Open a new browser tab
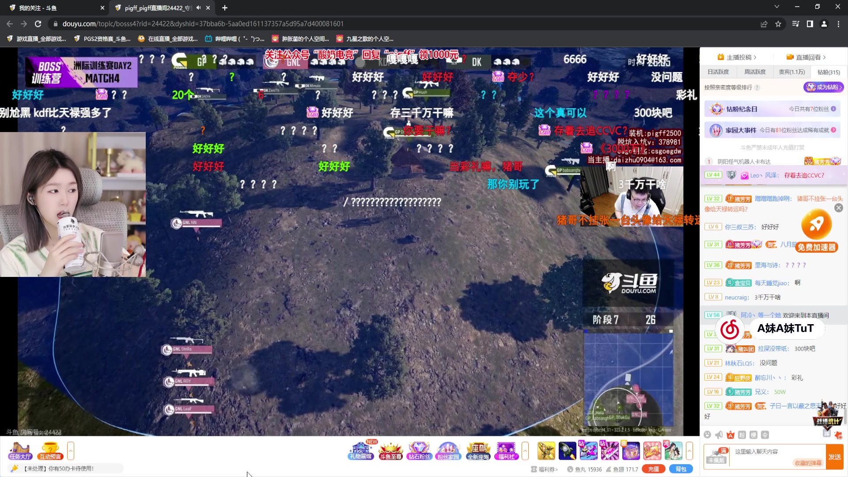The image size is (848, 477). point(225,8)
